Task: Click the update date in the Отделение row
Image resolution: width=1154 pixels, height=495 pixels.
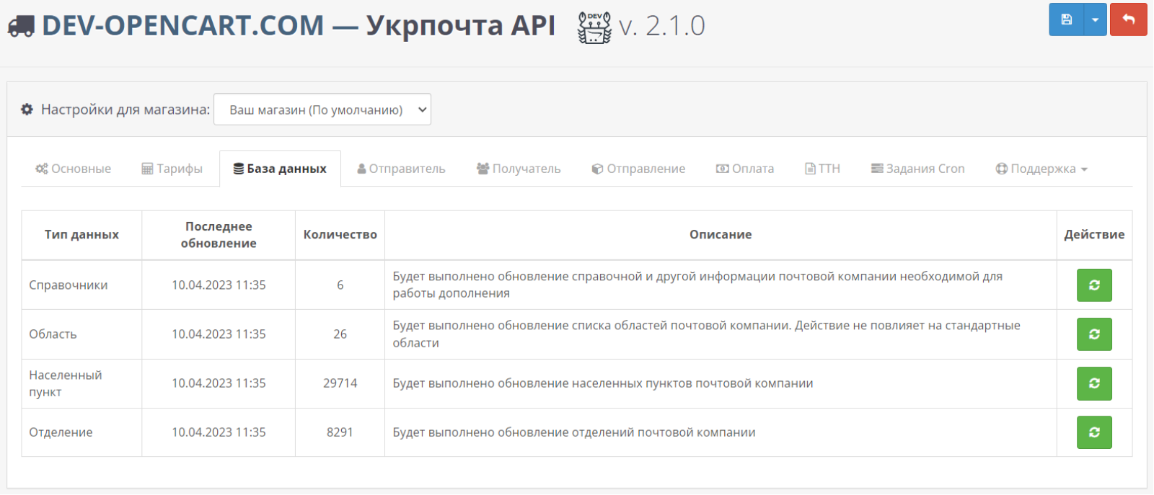Action: 219,432
